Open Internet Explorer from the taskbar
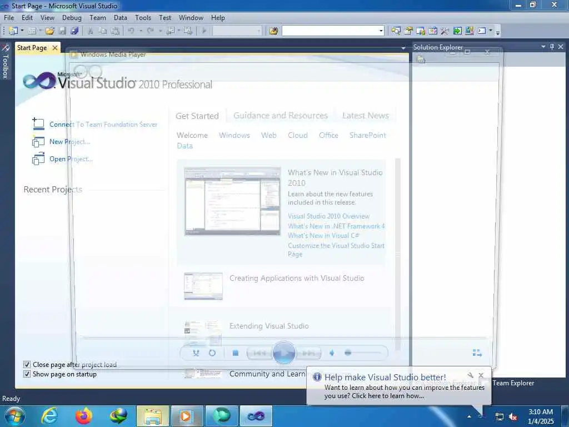The width and height of the screenshot is (569, 427). 49,416
